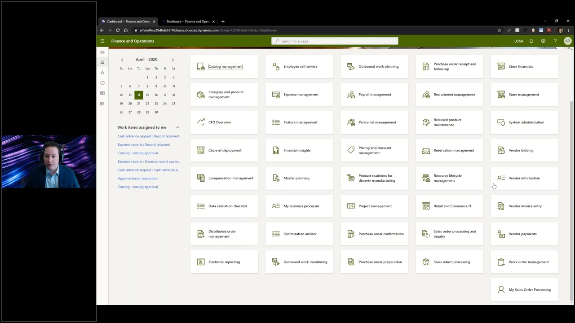Bookmark this page with star icon
Screen dimensions: 575x323
[x=499, y=30]
